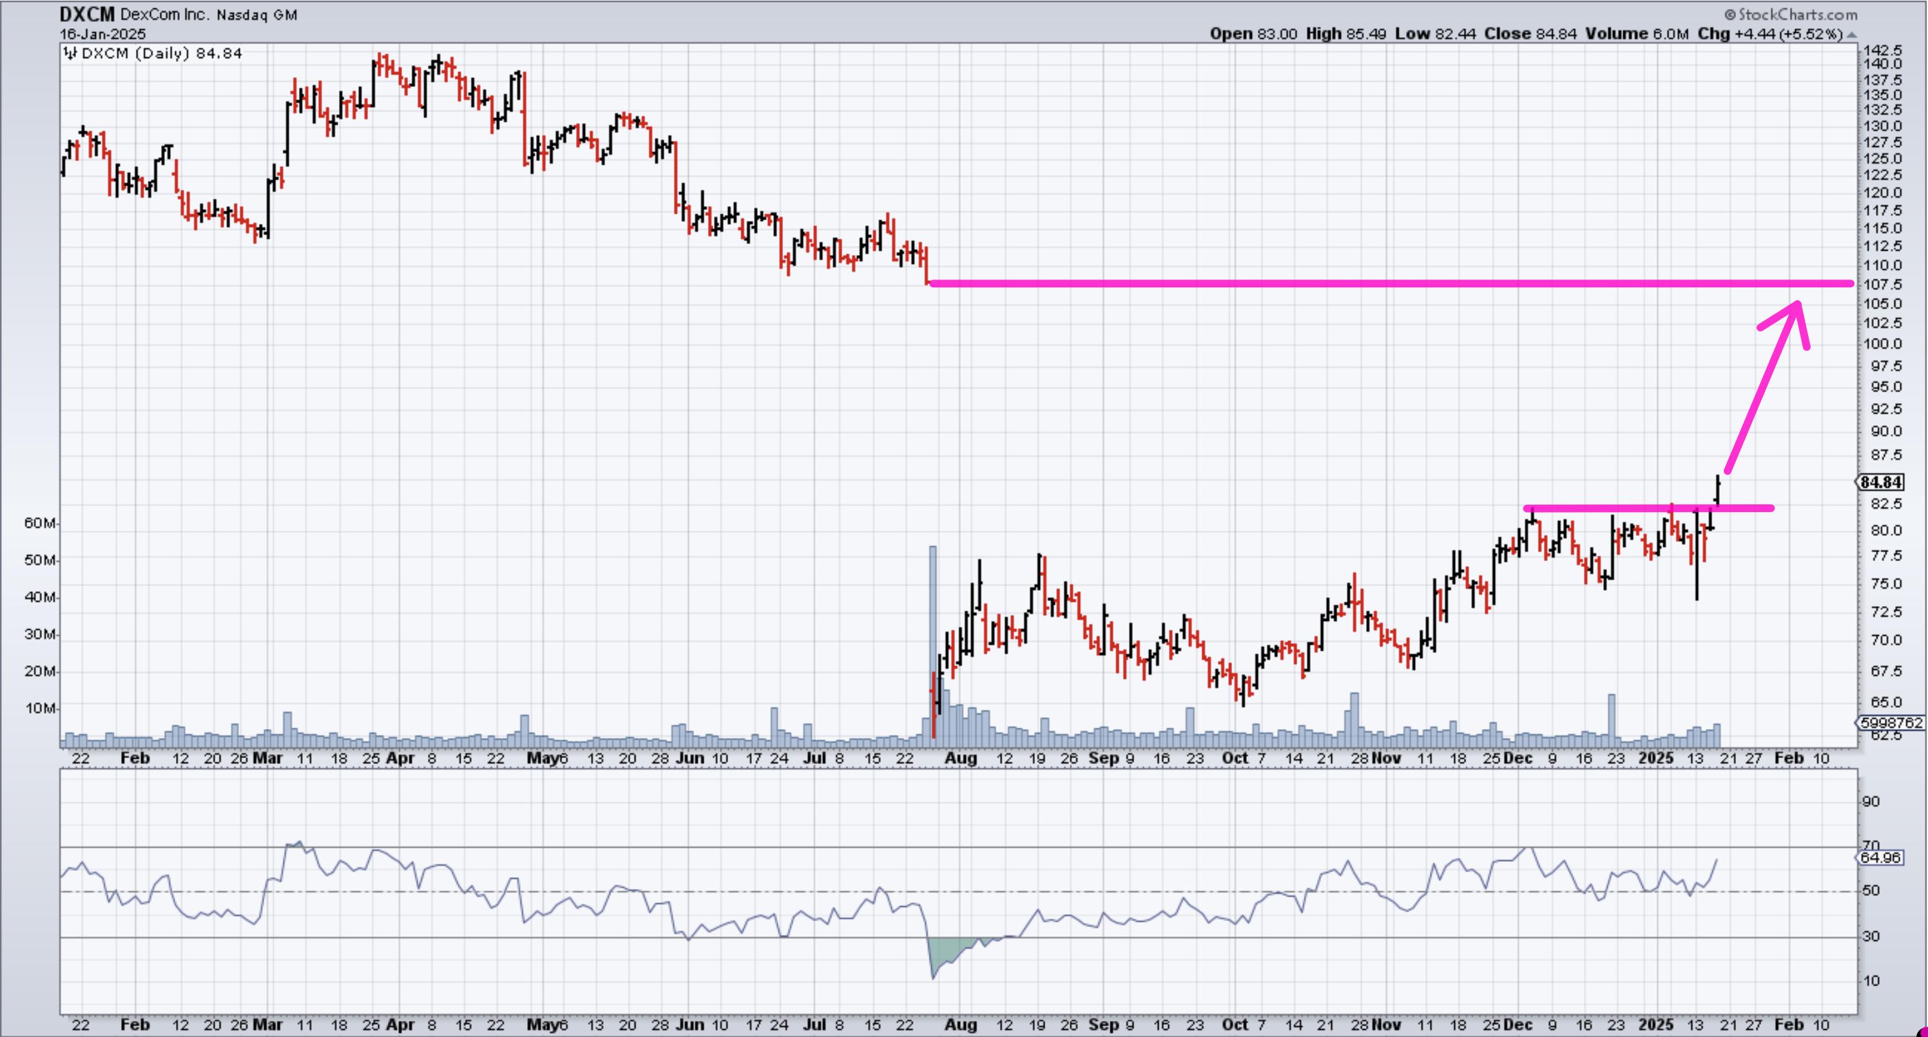Viewport: 1928px width, 1037px height.
Task: Click the Apr label on the bottom RSI date axis
Action: 400,1024
